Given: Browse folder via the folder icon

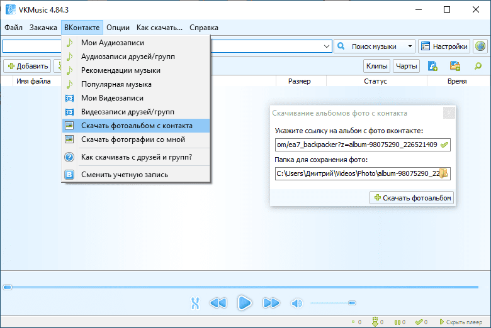Looking at the screenshot, I should click(443, 173).
